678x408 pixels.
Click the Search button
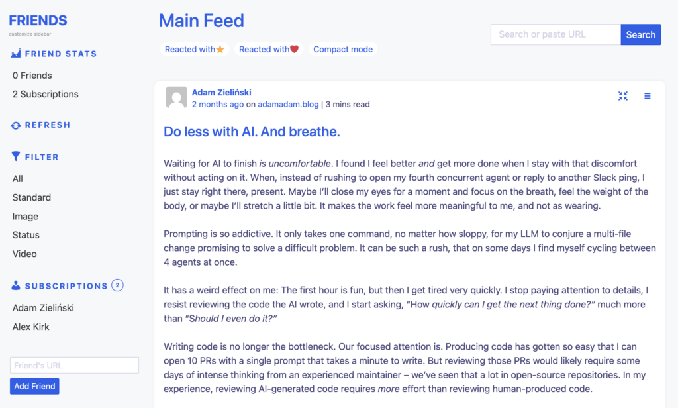640,34
